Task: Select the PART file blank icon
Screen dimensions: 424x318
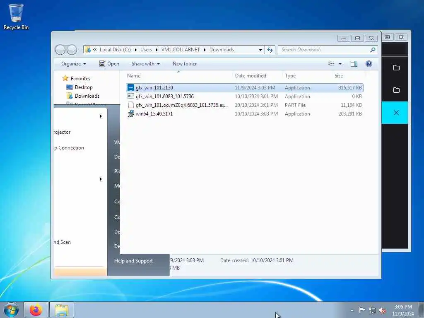Action: [131, 105]
